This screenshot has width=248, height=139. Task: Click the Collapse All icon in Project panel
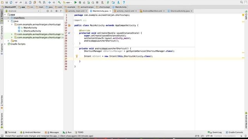(52, 11)
